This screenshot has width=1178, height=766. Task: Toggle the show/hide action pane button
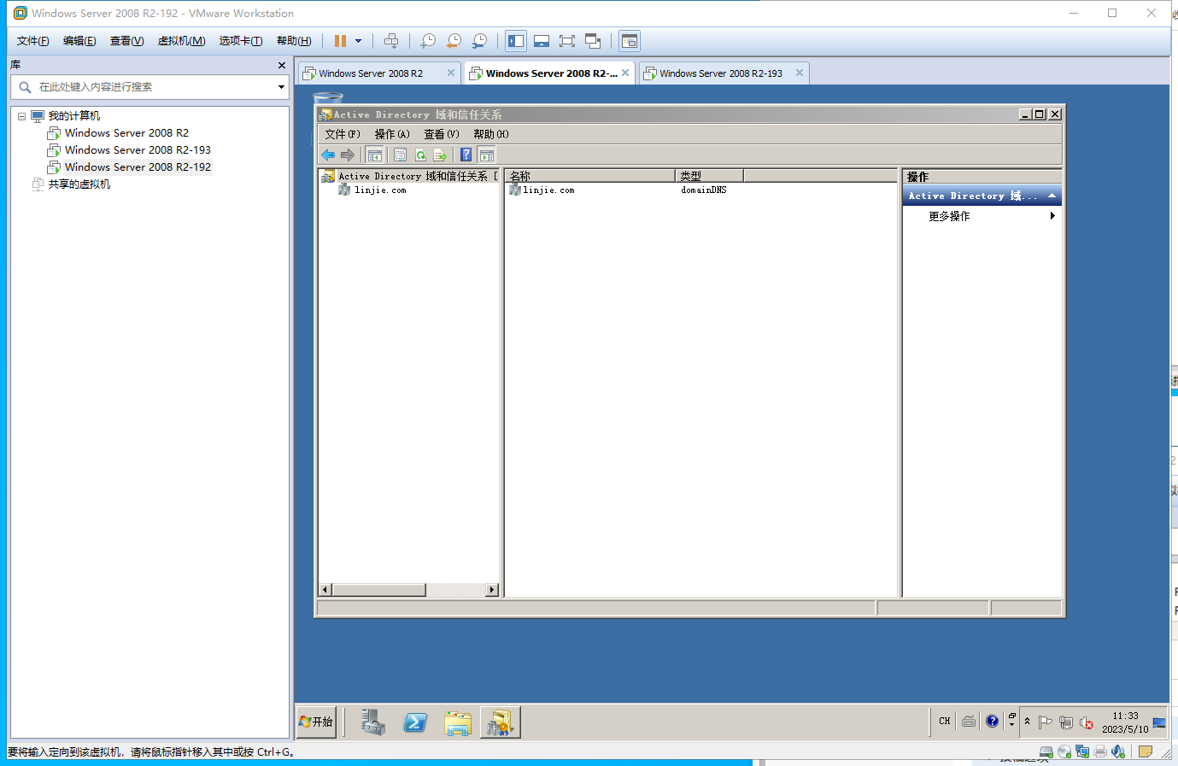487,155
